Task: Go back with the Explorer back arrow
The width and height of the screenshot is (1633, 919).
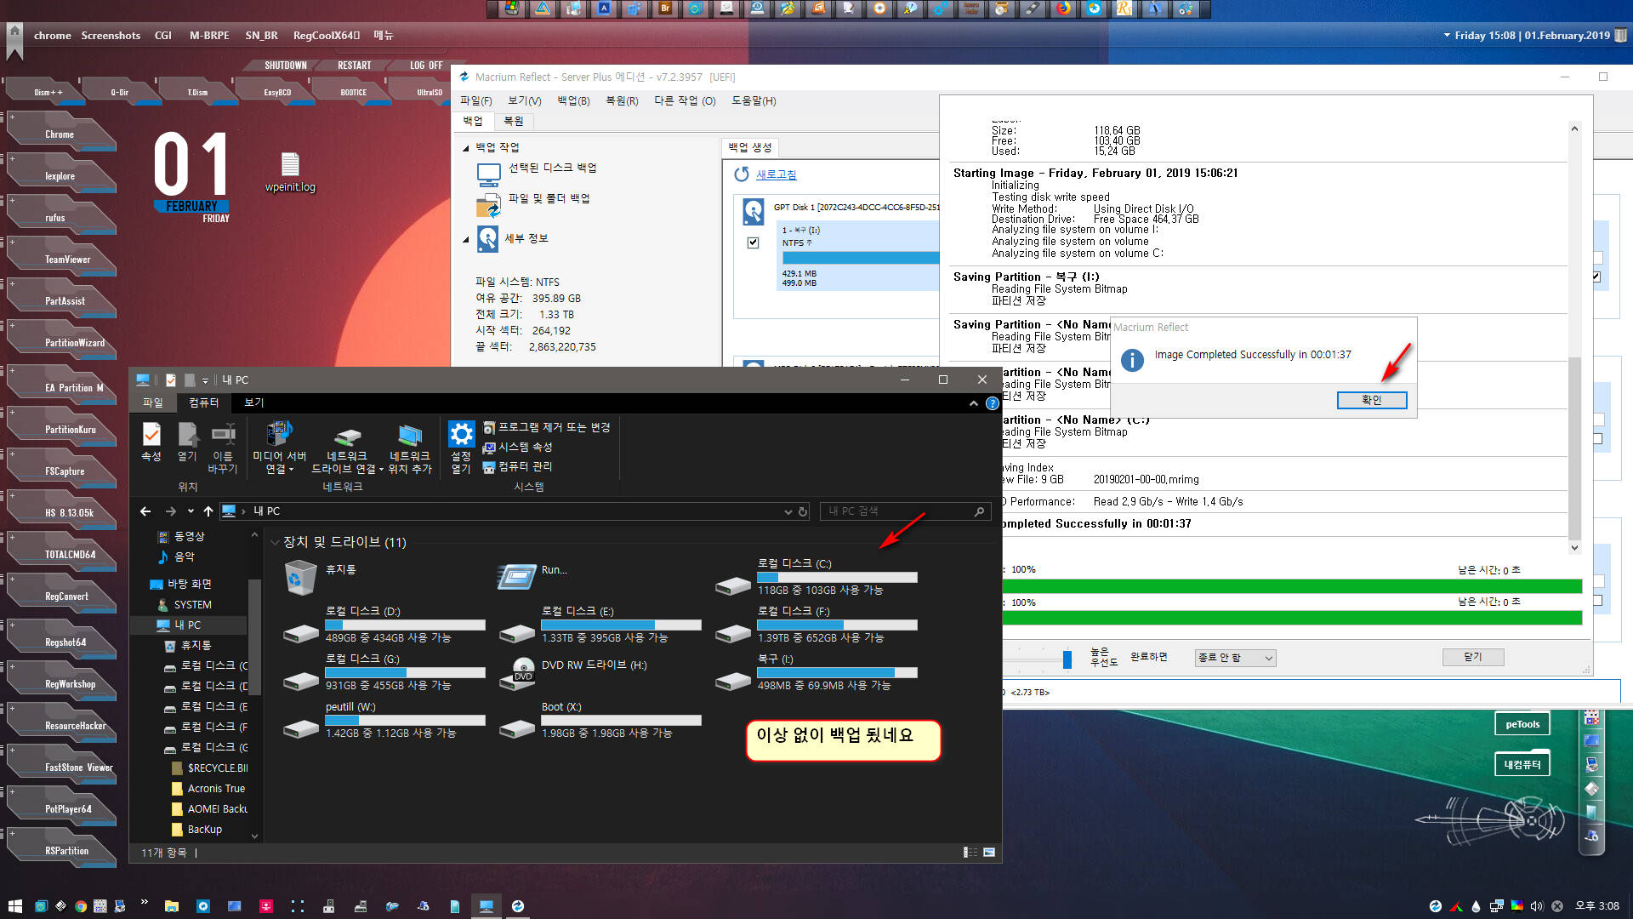Action: (145, 511)
